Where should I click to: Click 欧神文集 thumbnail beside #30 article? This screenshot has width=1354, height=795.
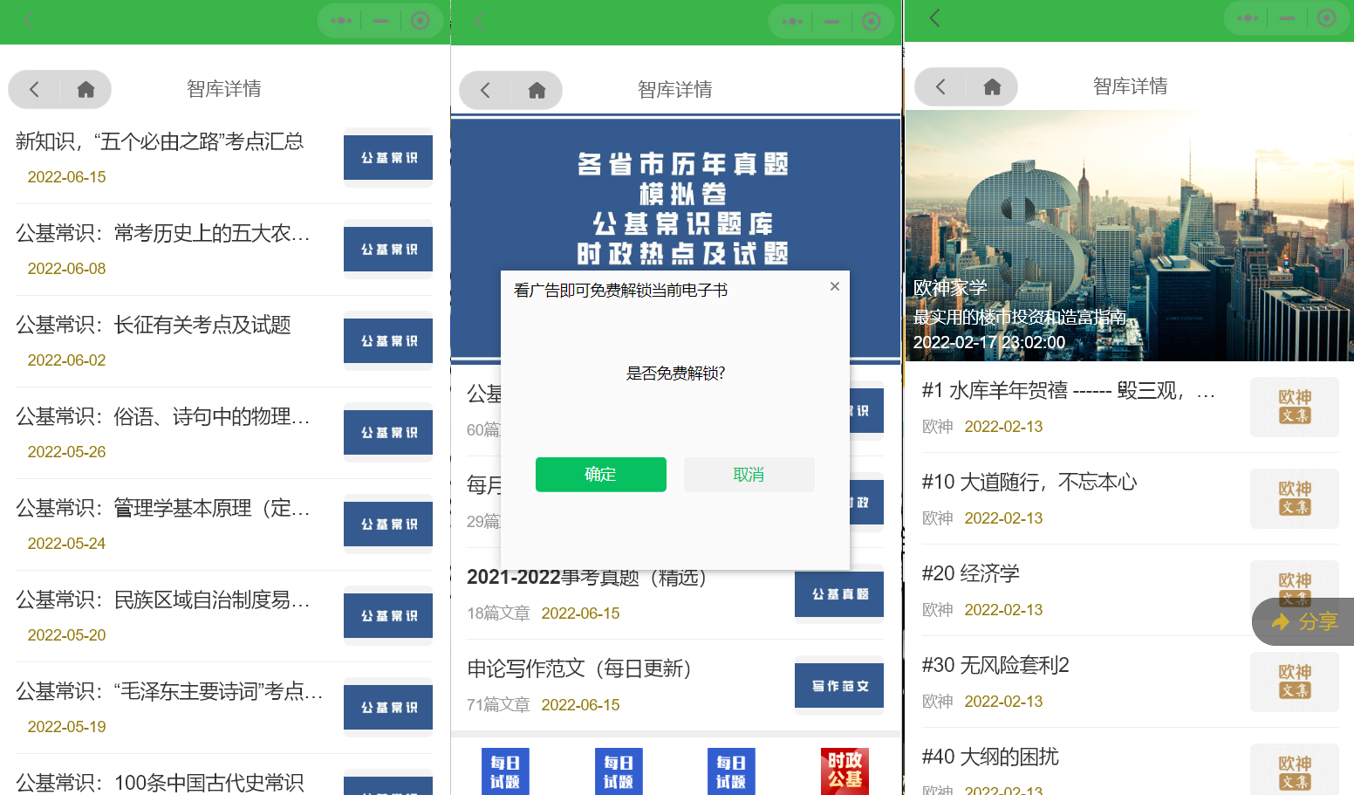click(x=1295, y=682)
